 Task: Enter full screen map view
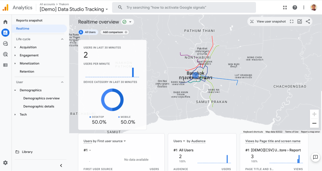(x=291, y=21)
